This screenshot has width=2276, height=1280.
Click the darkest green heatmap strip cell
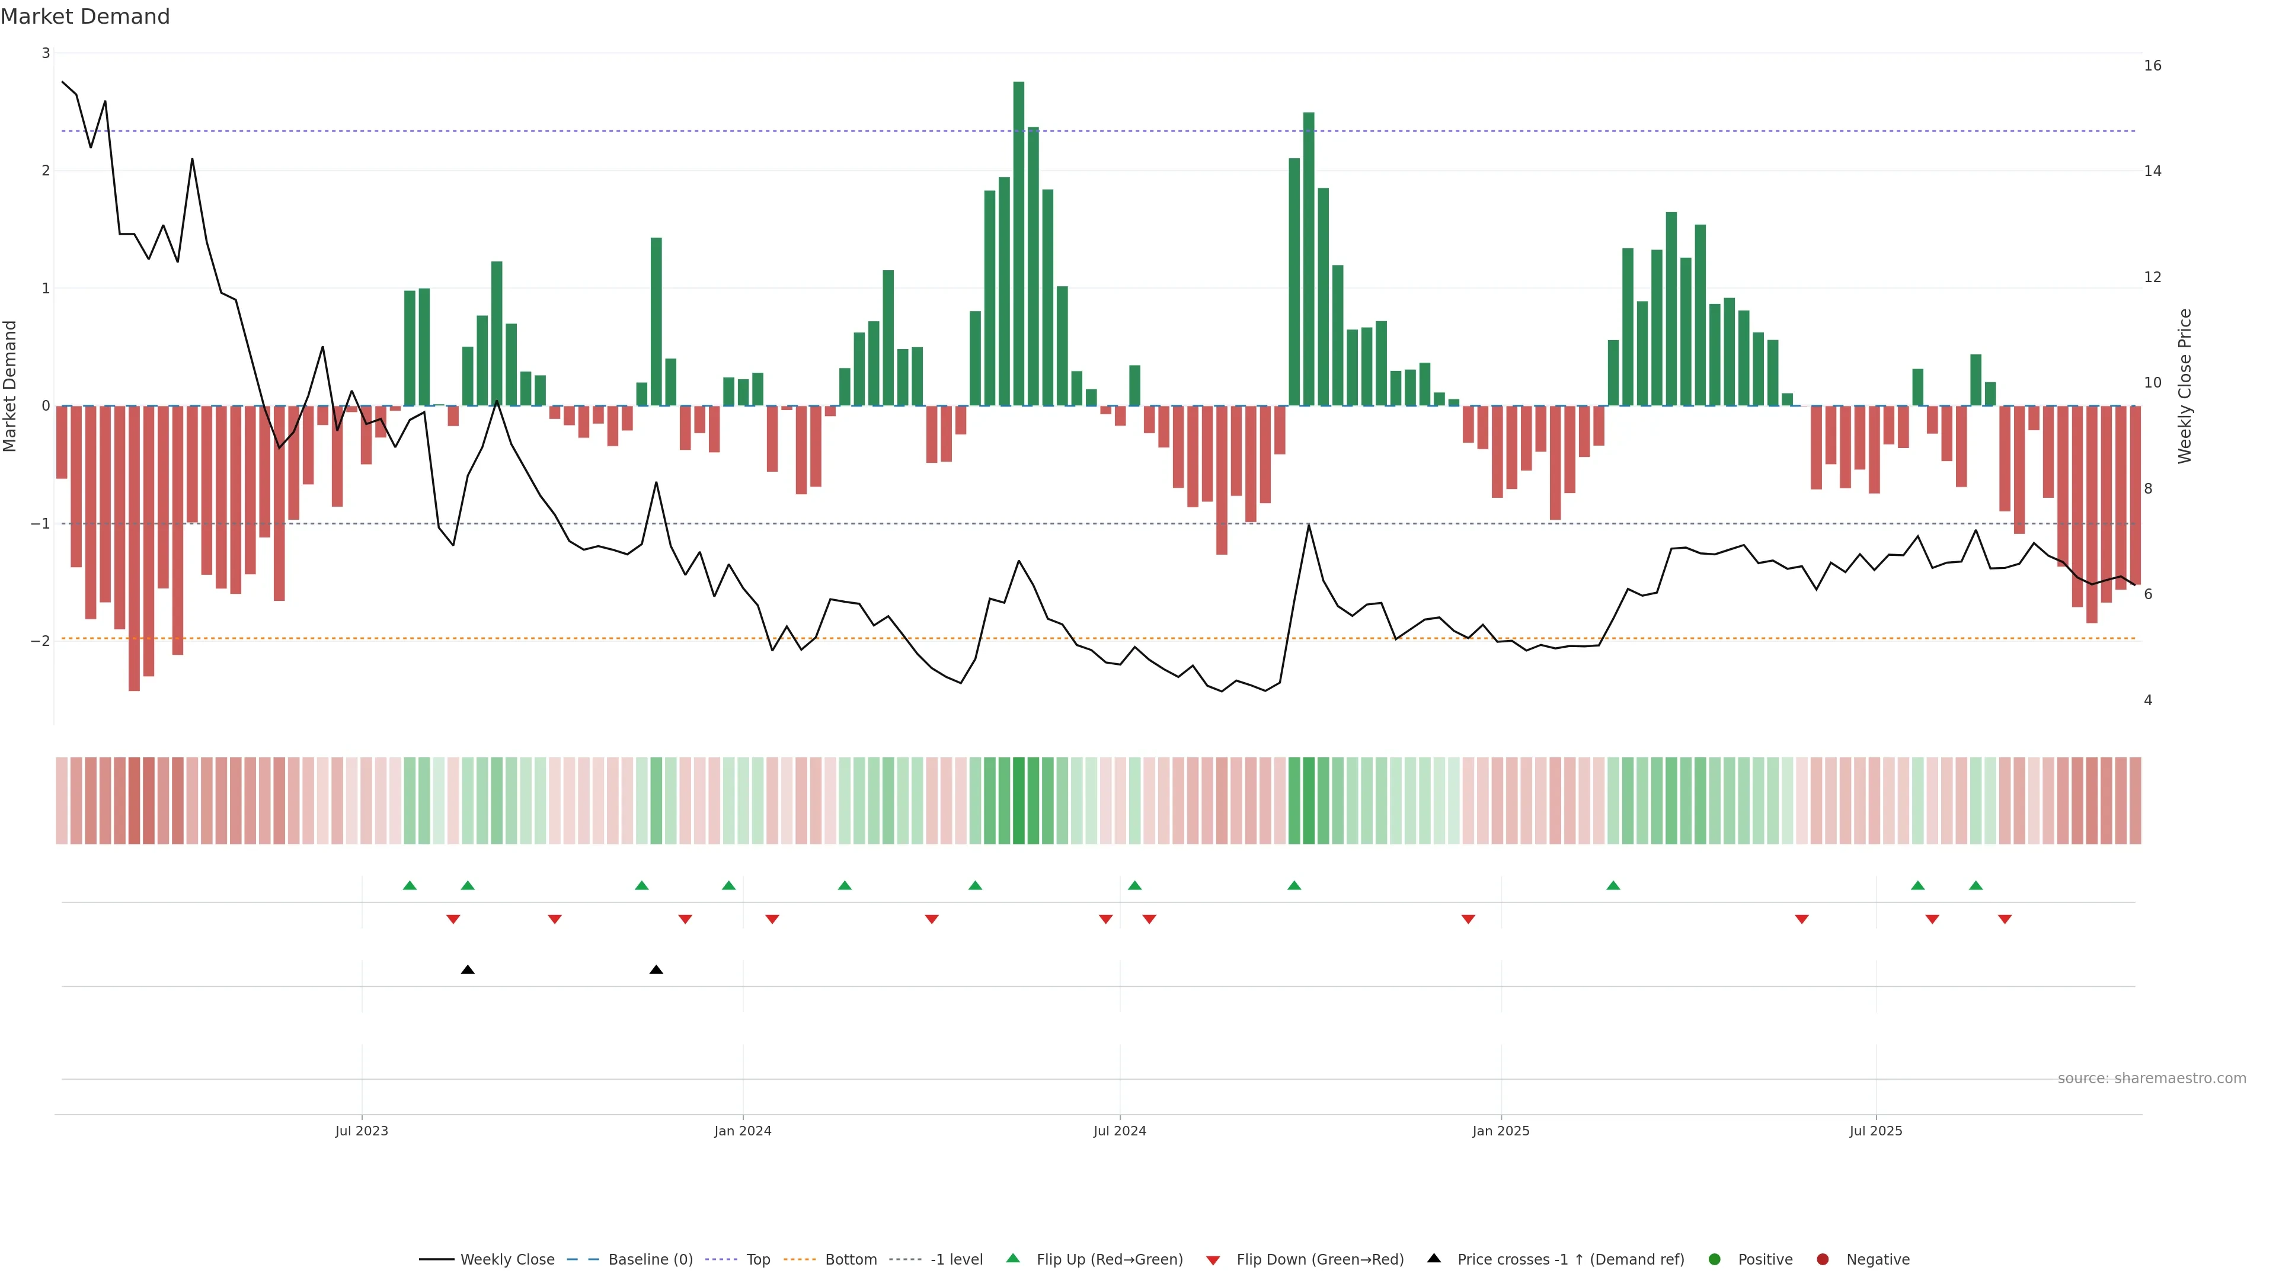click(1019, 801)
